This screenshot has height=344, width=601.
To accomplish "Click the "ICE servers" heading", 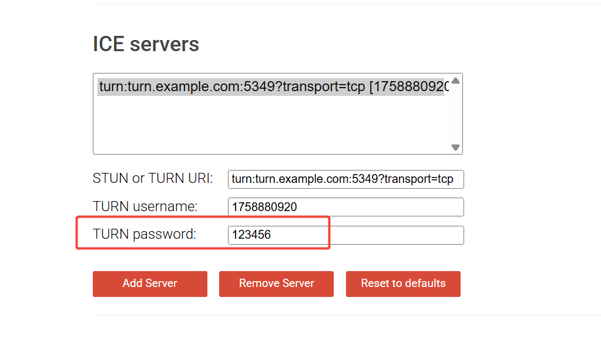I will click(146, 44).
